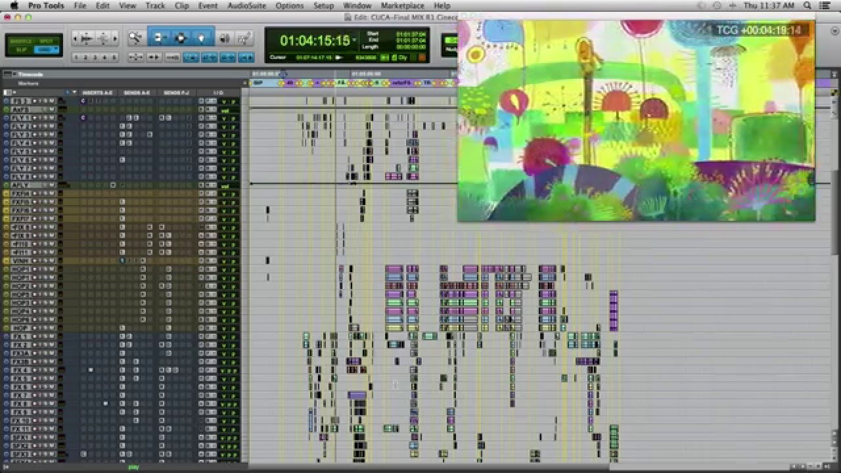Screen dimensions: 841x473
Task: Click the Dly indicator in counter display
Action: point(403,57)
